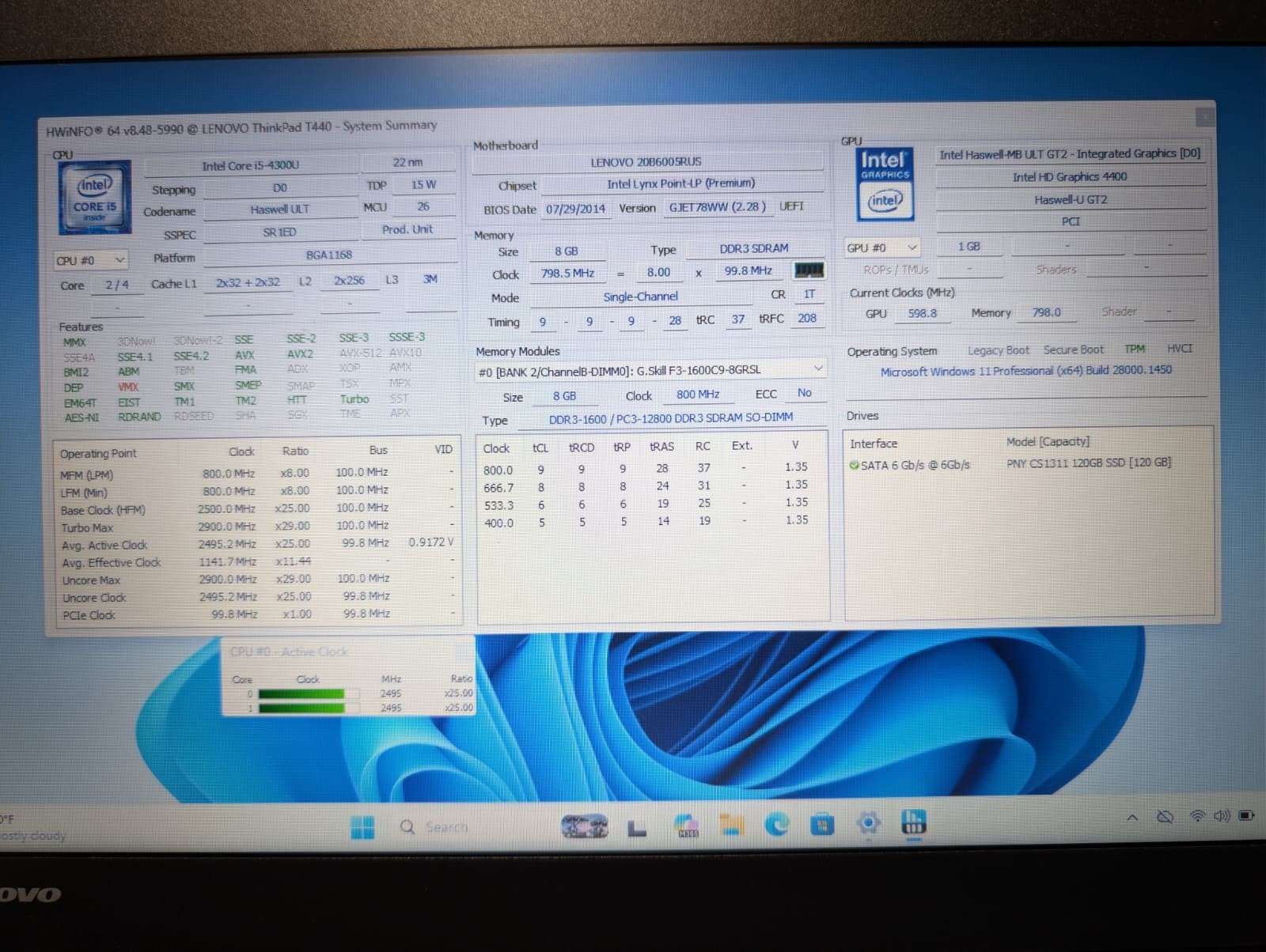The width and height of the screenshot is (1266, 952).
Task: Click the Intel HD Graphics 4400 field
Action: pyautogui.click(x=1070, y=177)
